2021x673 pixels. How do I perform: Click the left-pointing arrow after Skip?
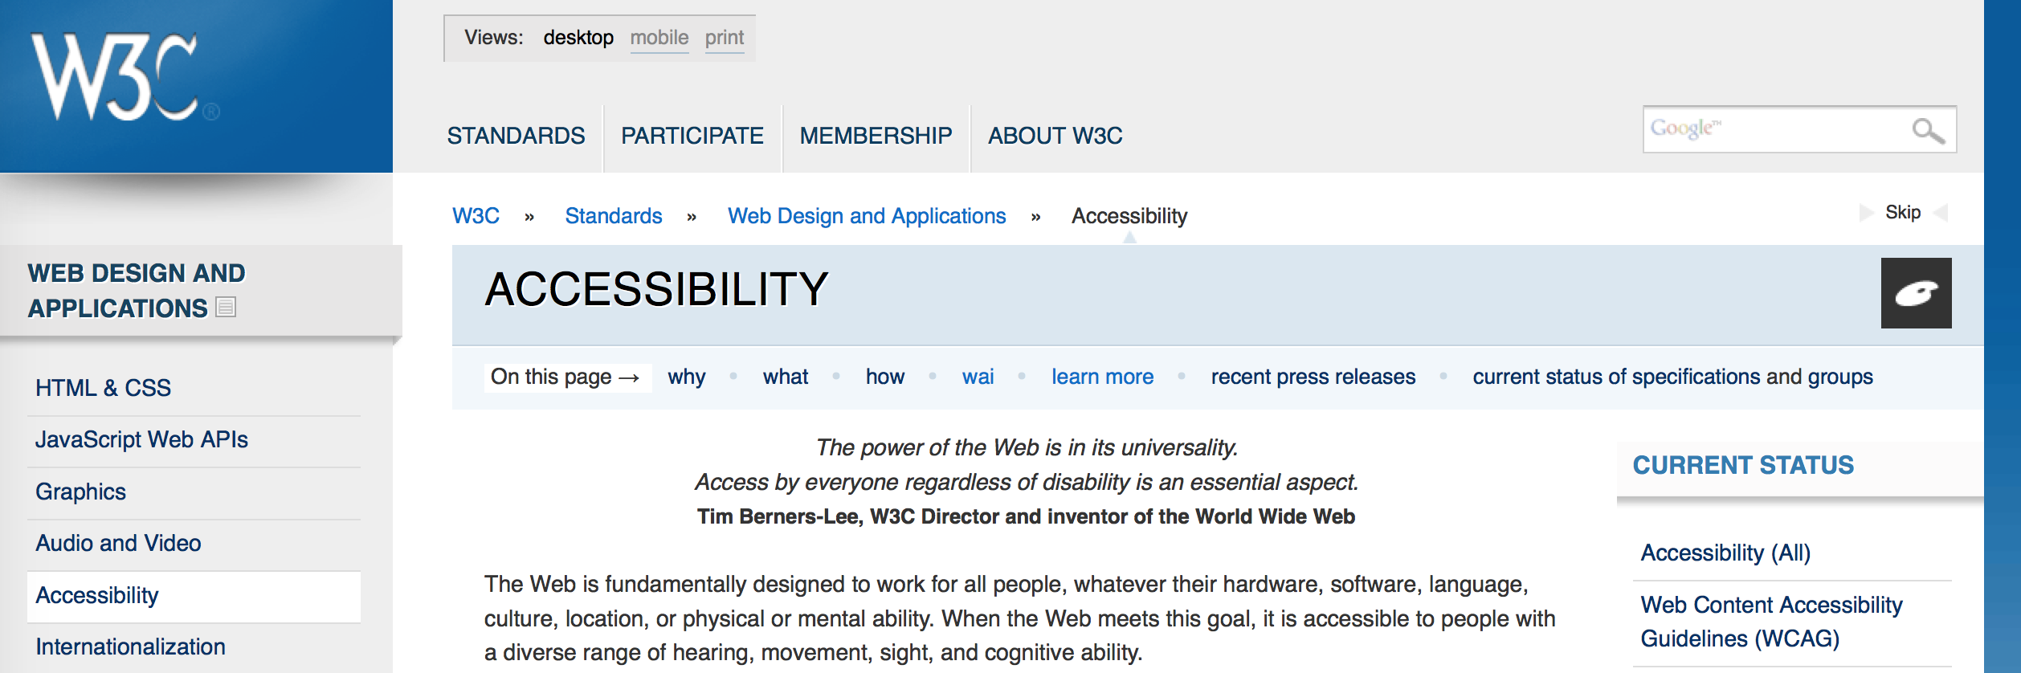(x=1941, y=213)
